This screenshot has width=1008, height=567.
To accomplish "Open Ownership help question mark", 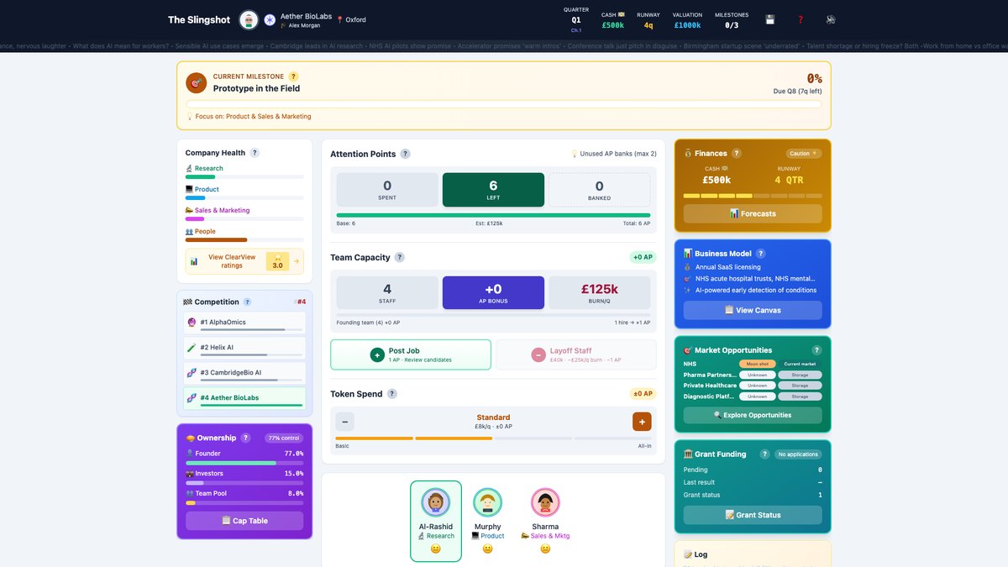I will pyautogui.click(x=245, y=438).
